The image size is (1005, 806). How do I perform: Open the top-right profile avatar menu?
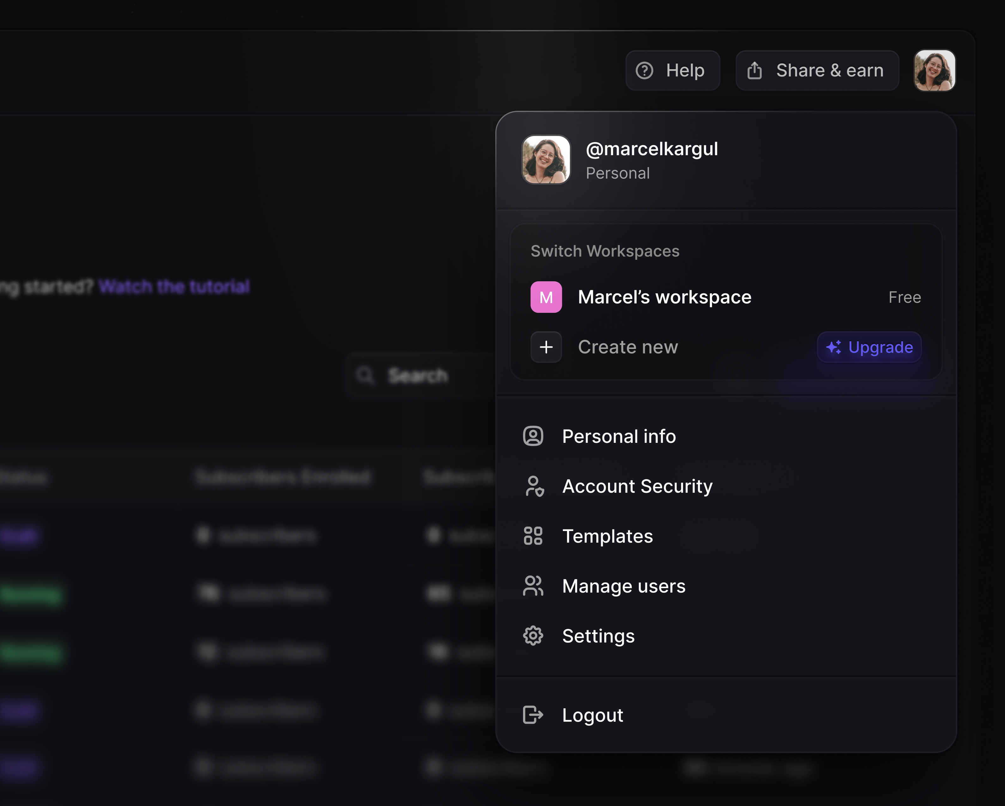tap(934, 70)
